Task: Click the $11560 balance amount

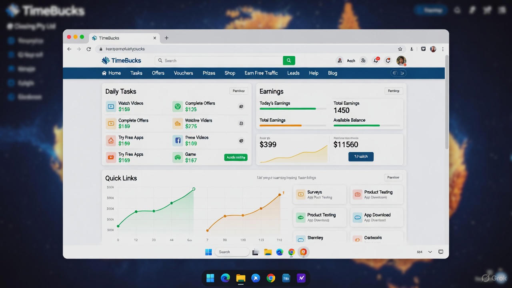Action: tap(346, 145)
